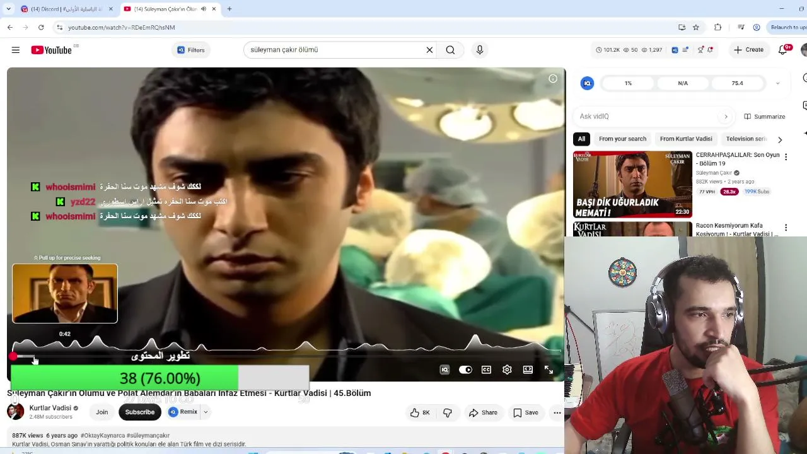Open the 'Kurtlar Vadisi' channel name link
807x454 pixels.
pyautogui.click(x=50, y=408)
